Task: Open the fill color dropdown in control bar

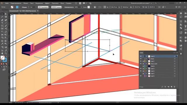Action: click(14, 7)
